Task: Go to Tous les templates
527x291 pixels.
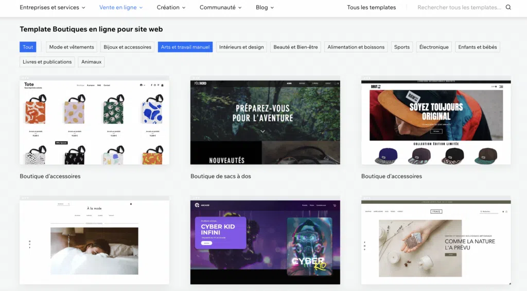Action: 371,8
